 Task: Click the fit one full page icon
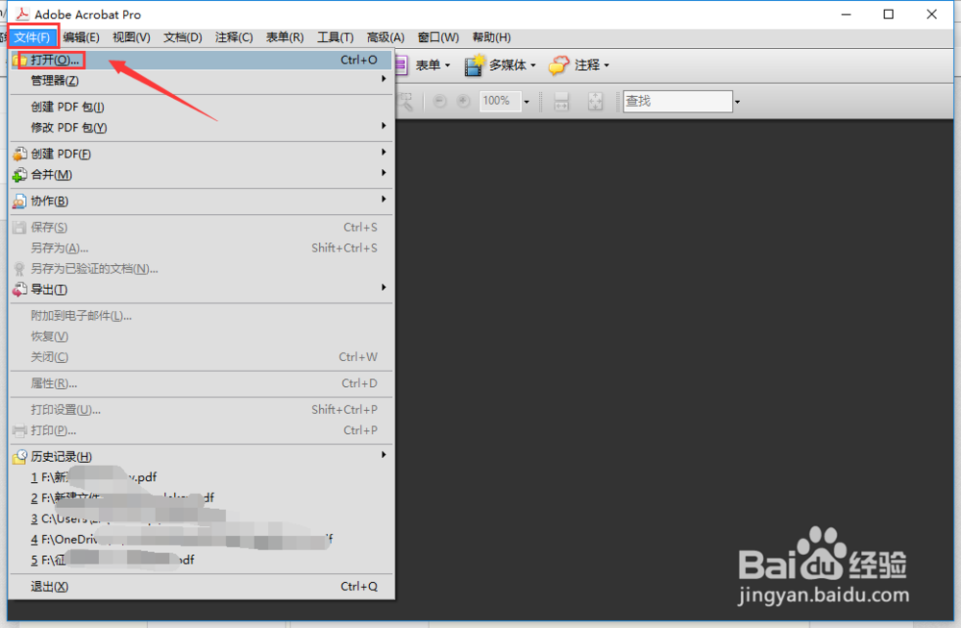[595, 101]
